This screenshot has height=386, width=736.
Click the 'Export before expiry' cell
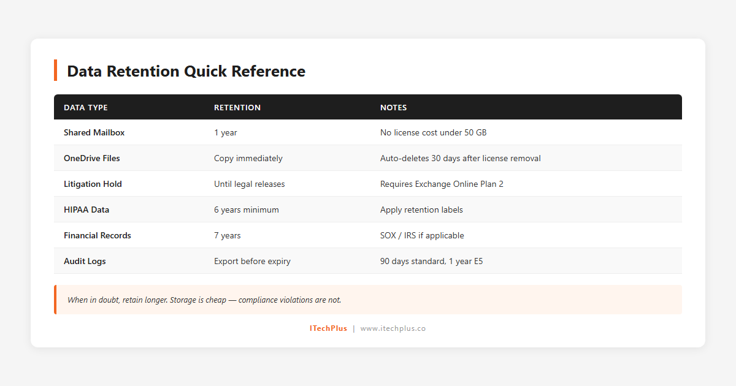[x=252, y=261]
